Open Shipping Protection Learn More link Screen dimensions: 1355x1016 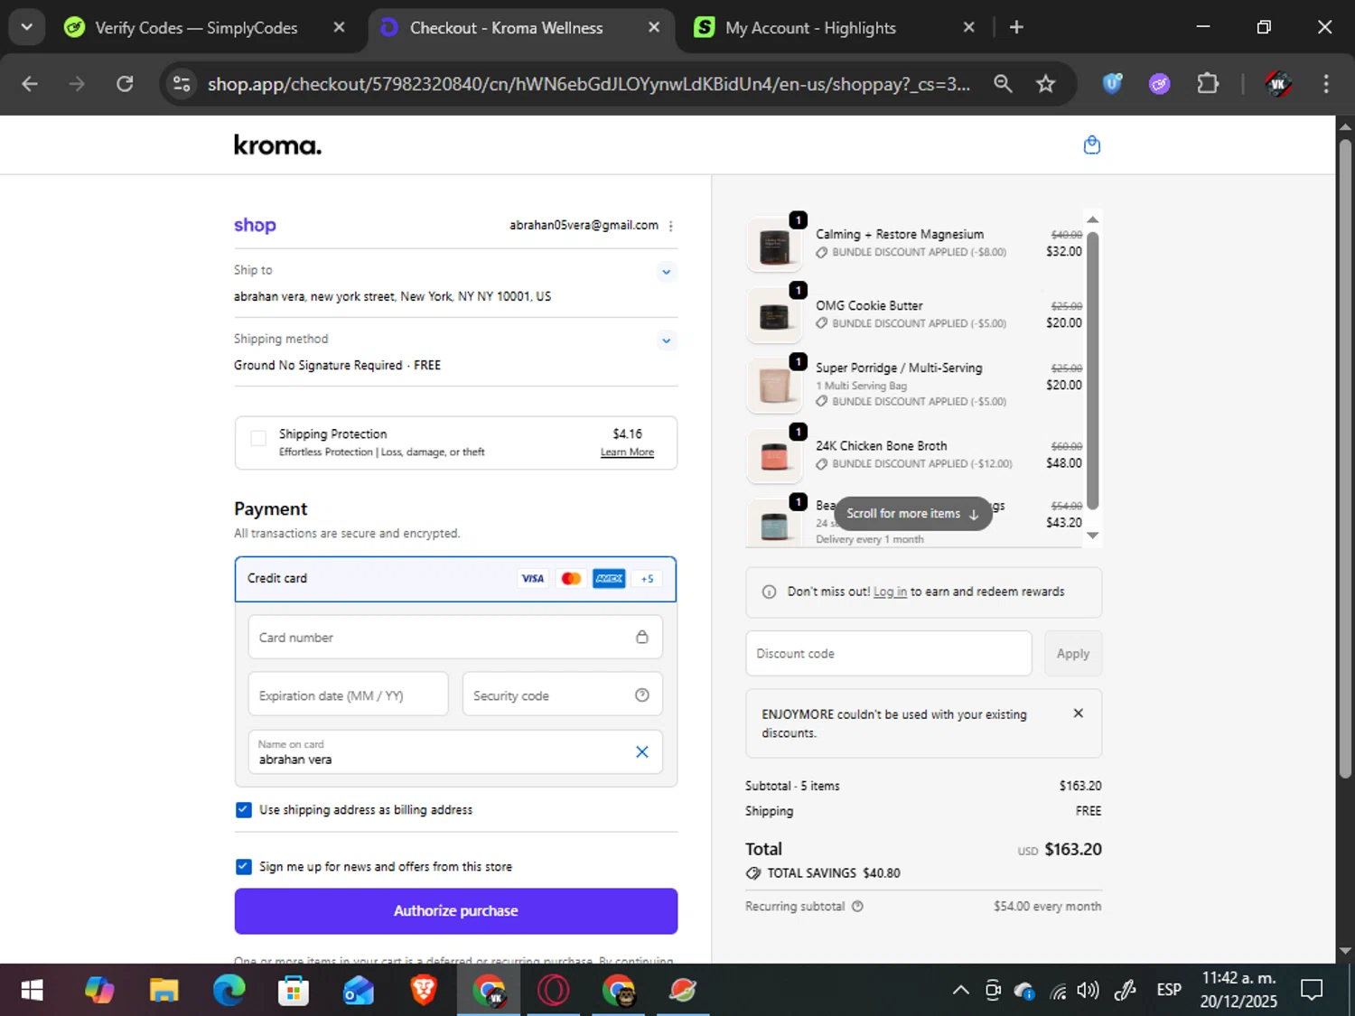(x=627, y=452)
